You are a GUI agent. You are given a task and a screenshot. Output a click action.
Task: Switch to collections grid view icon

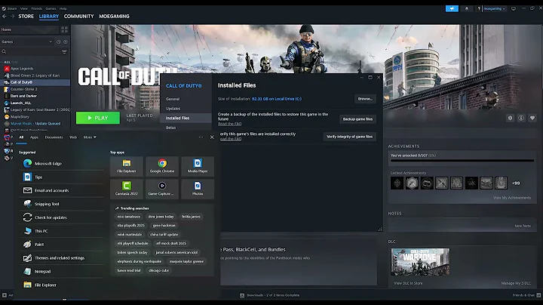64,29
